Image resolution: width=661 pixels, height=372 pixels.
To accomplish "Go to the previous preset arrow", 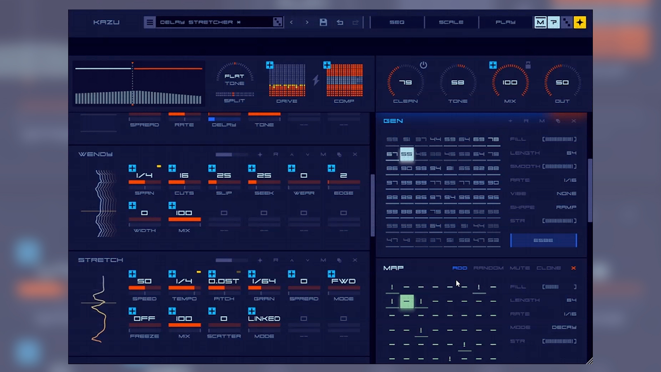I will (292, 22).
